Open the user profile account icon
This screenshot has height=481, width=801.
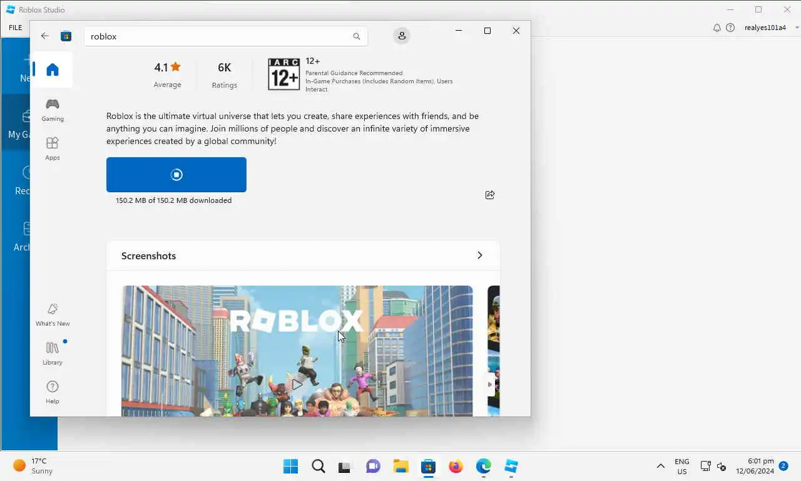point(402,36)
